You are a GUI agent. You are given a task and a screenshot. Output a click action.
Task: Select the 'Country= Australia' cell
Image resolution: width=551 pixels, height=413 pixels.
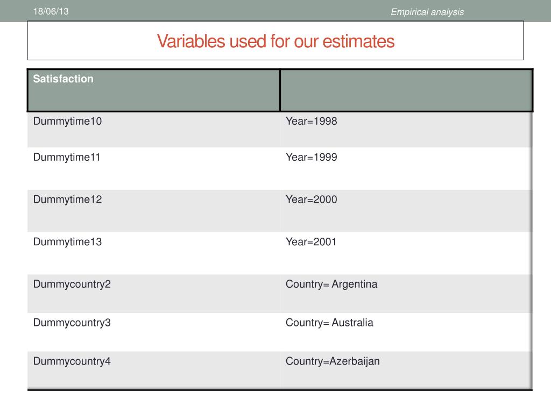tap(406, 332)
